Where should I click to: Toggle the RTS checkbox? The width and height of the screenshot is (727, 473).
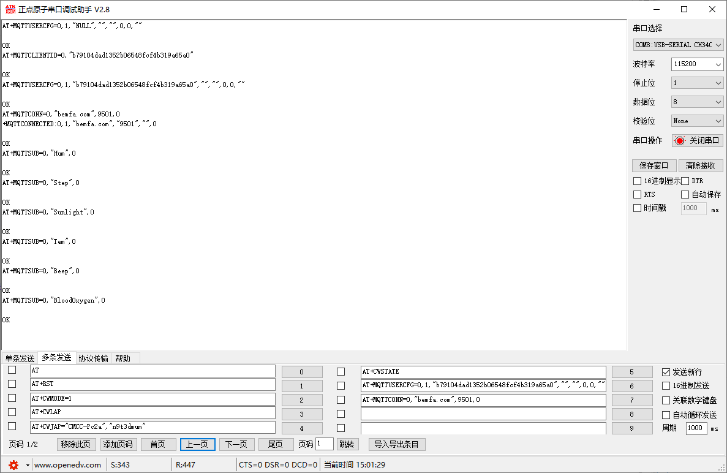pos(638,194)
